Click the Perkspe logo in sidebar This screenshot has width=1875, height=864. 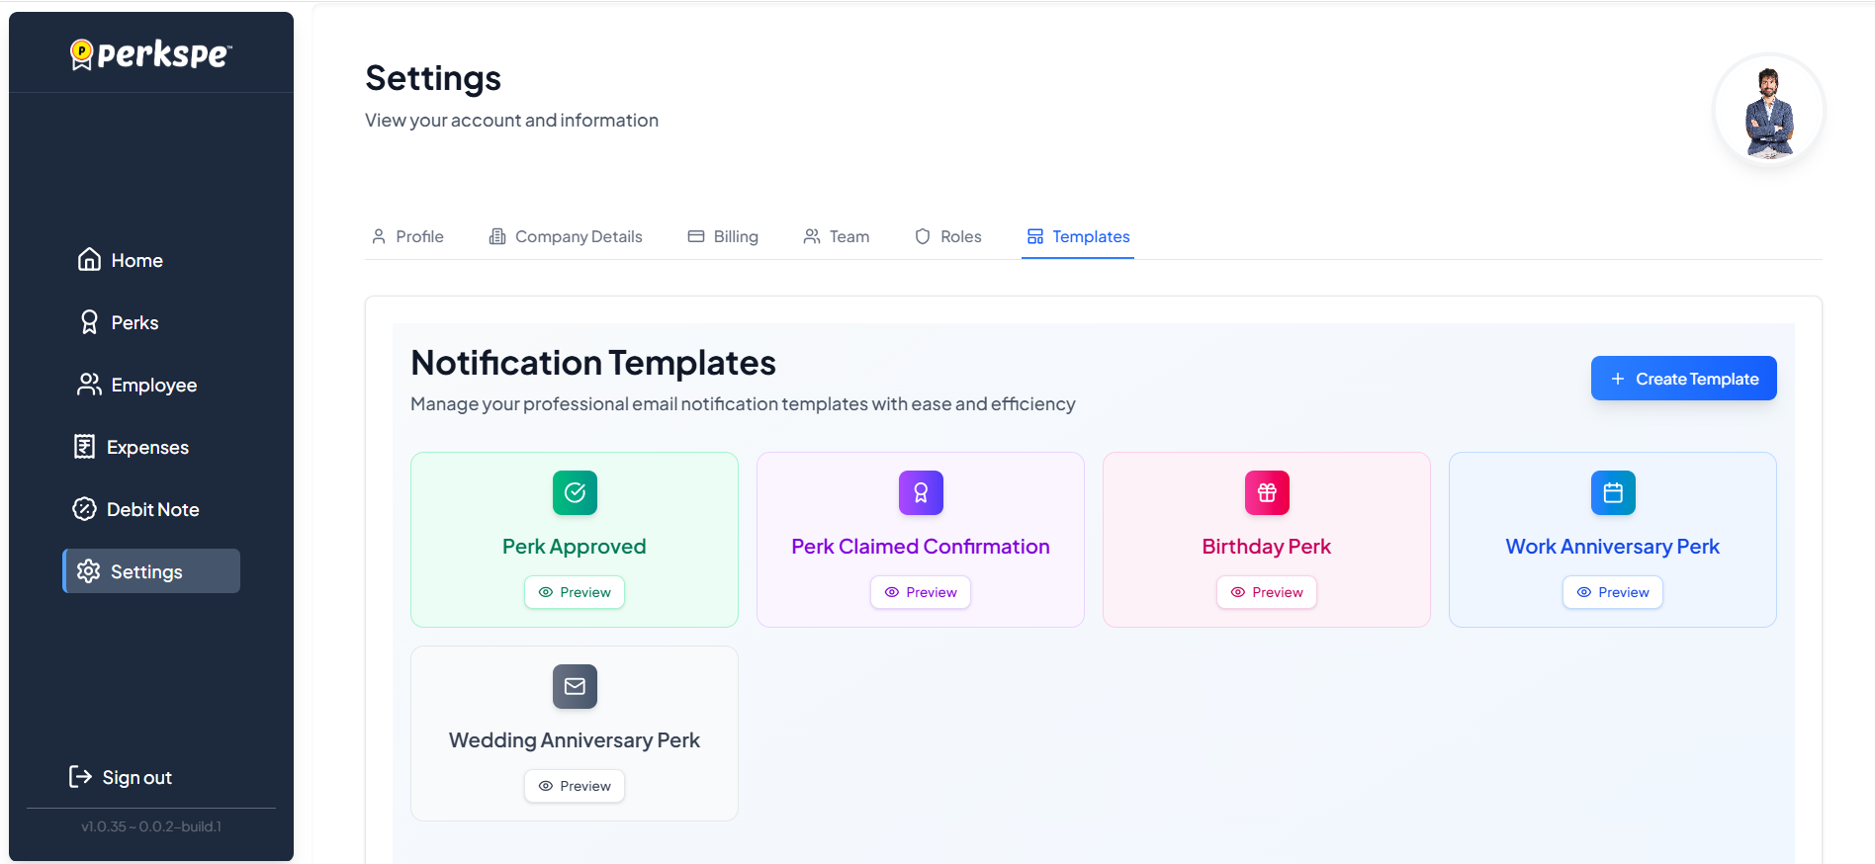[x=151, y=54]
